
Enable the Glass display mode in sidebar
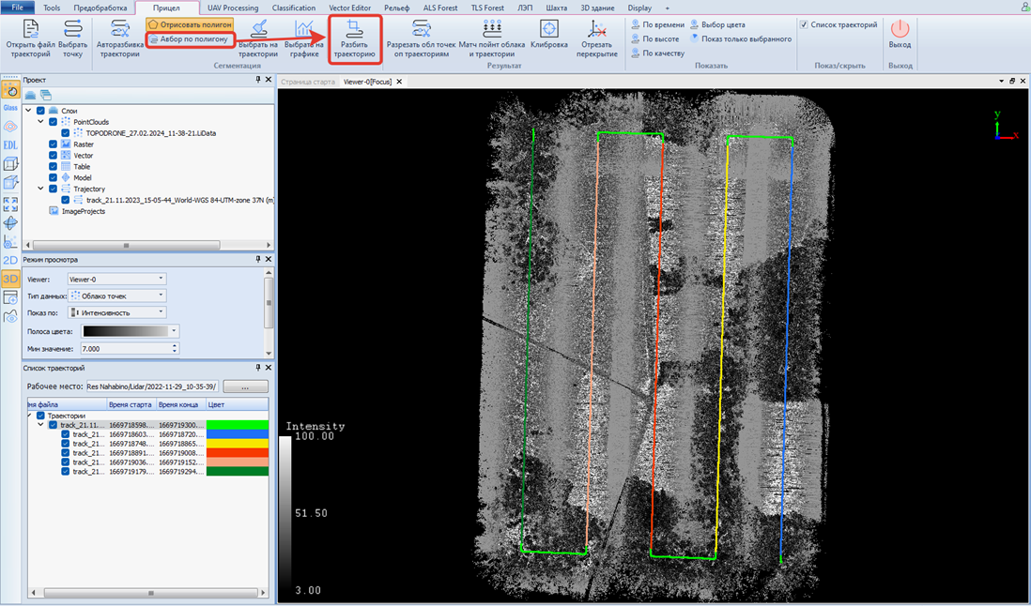[10, 107]
